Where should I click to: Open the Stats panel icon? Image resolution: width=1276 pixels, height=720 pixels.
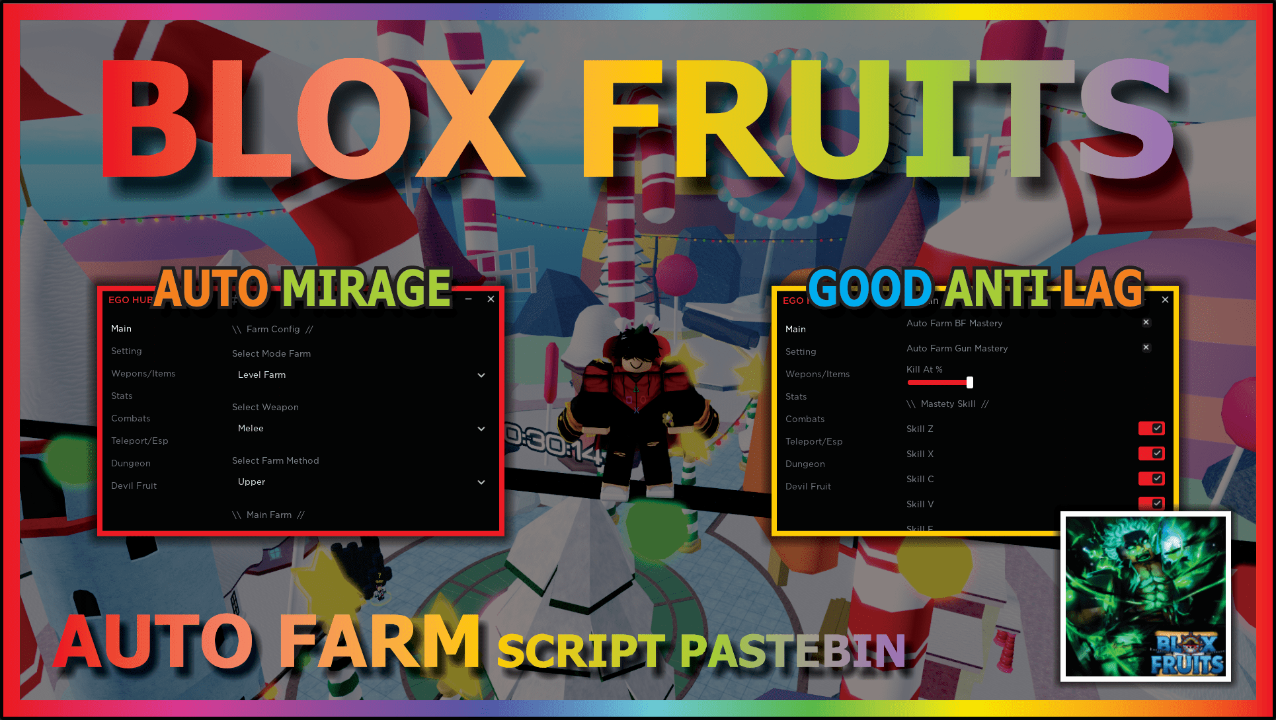(120, 395)
